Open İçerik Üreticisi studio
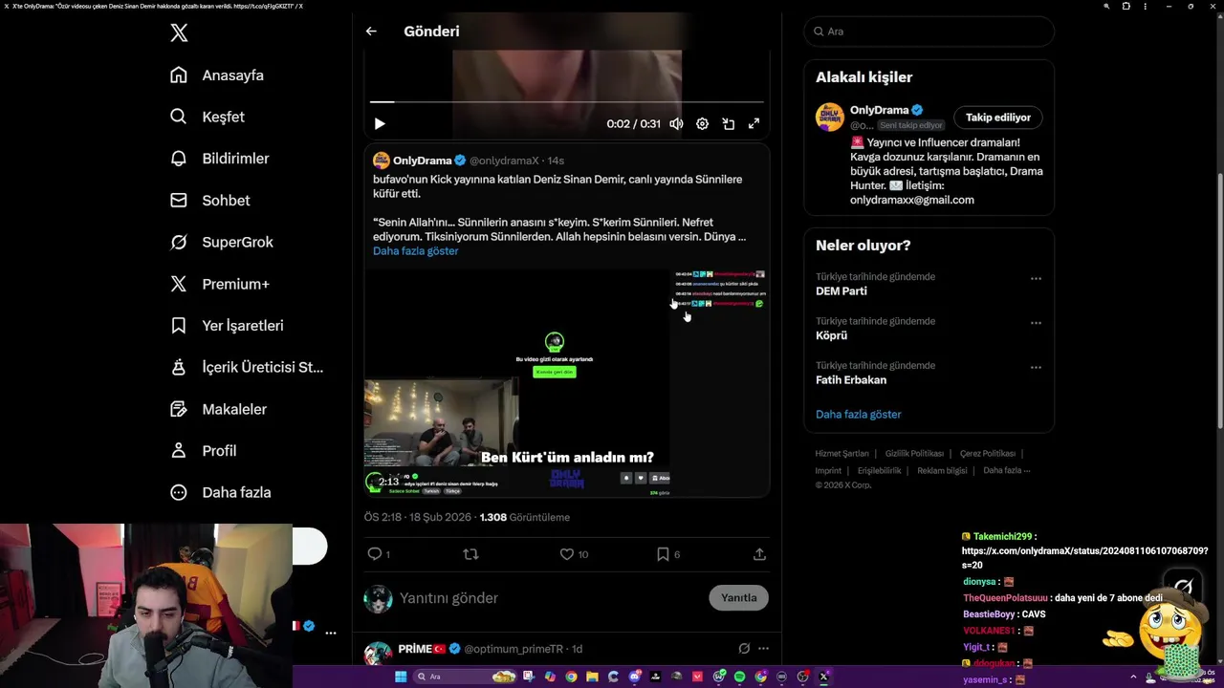Image resolution: width=1224 pixels, height=688 pixels. tap(247, 367)
